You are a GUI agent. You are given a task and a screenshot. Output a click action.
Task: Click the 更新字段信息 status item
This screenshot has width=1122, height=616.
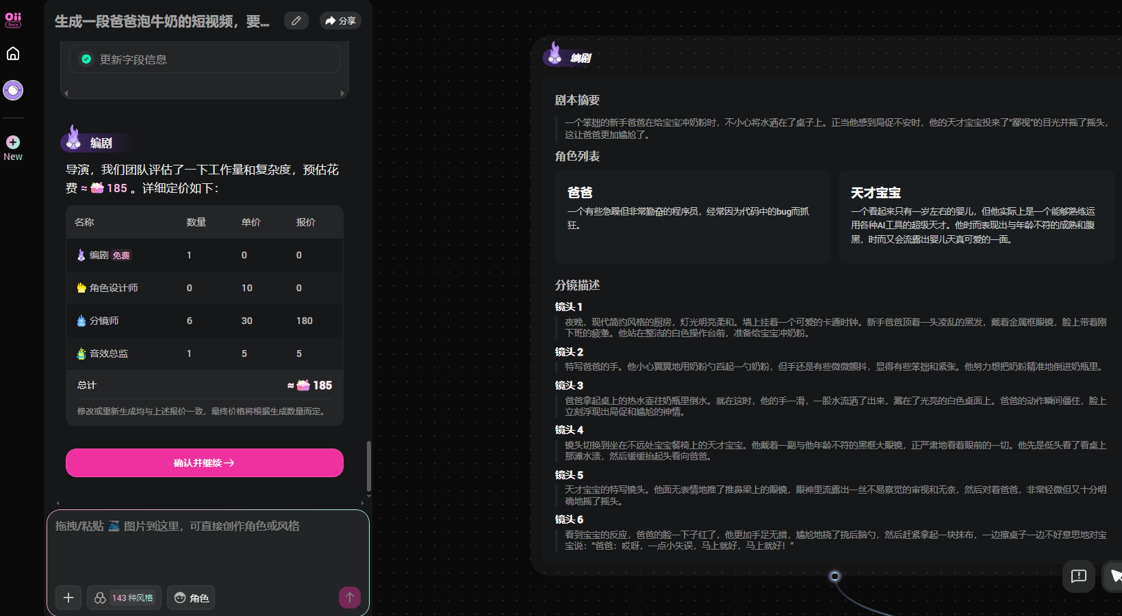tap(204, 59)
